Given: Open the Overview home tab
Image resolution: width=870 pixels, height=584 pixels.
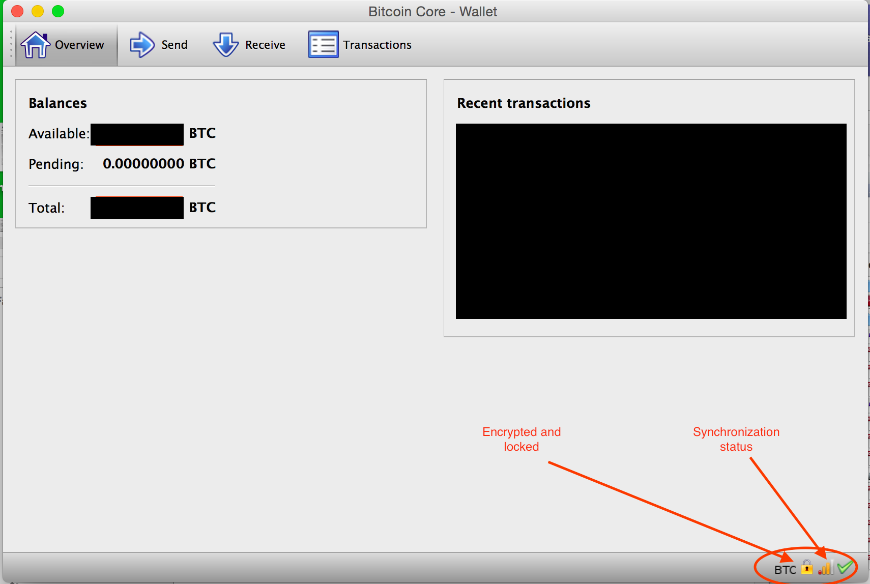Looking at the screenshot, I should (x=67, y=45).
